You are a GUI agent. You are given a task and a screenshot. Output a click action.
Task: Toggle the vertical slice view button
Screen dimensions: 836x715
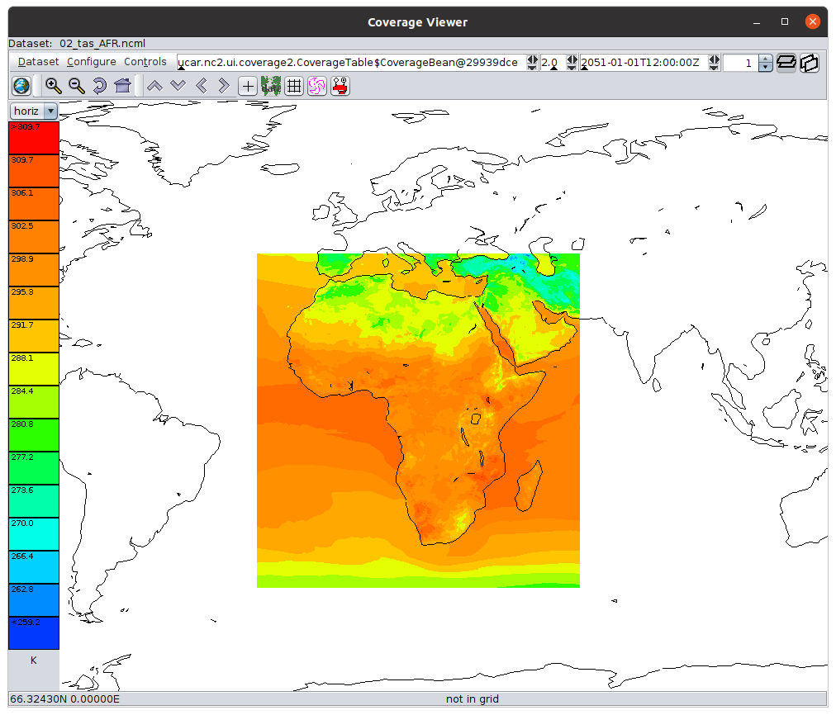click(x=810, y=63)
